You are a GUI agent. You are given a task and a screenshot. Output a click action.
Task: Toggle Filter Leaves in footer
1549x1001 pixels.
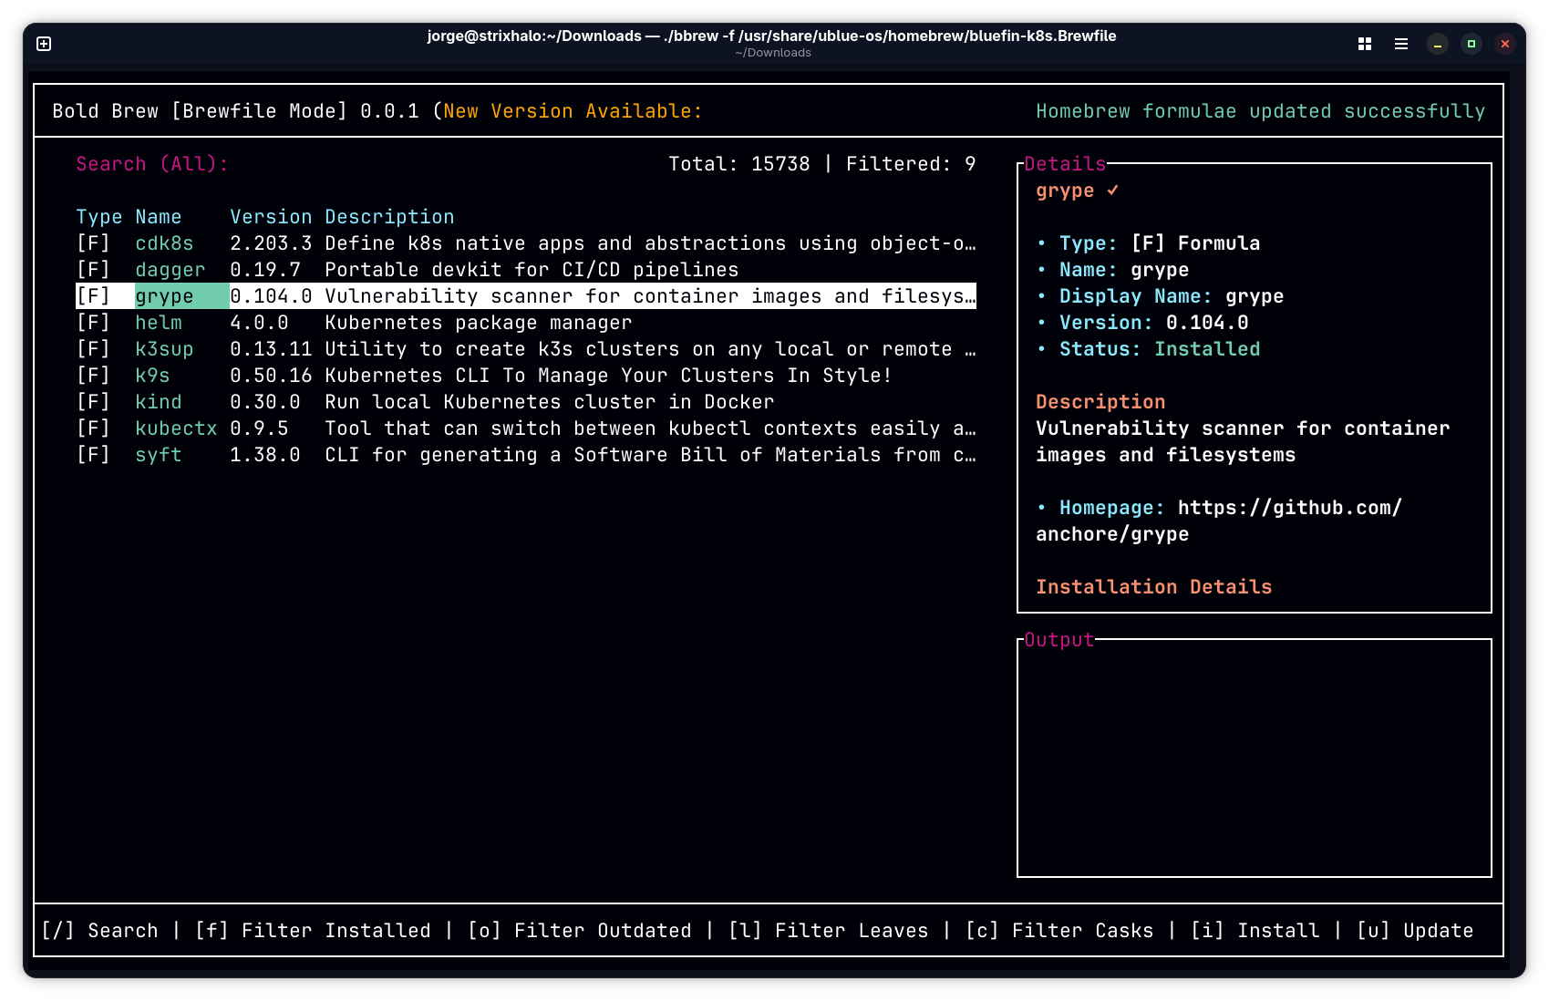click(828, 931)
